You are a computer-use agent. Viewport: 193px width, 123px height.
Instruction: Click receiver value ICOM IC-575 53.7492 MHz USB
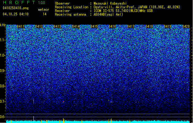tap(123, 11)
